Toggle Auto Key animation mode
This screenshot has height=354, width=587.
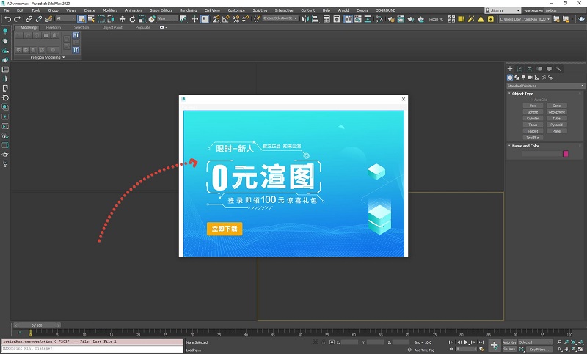click(509, 342)
